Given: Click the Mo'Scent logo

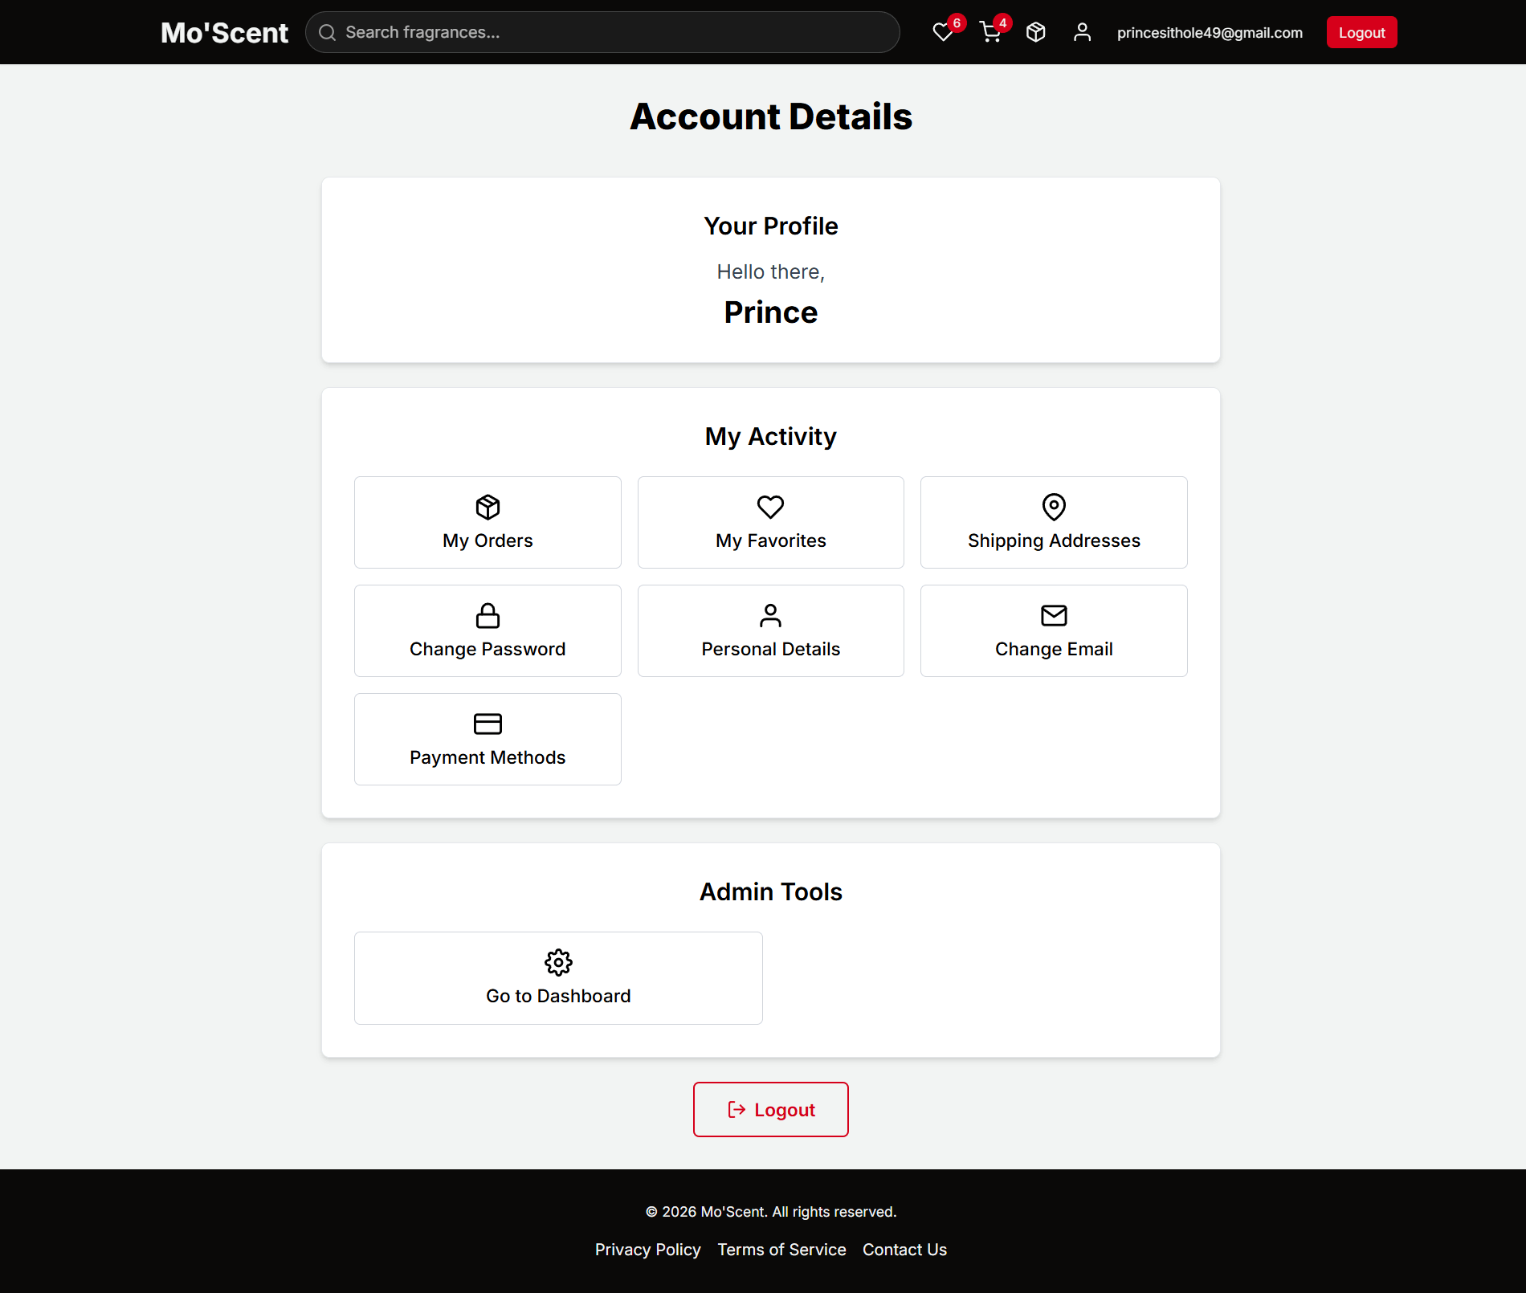Looking at the screenshot, I should point(224,32).
